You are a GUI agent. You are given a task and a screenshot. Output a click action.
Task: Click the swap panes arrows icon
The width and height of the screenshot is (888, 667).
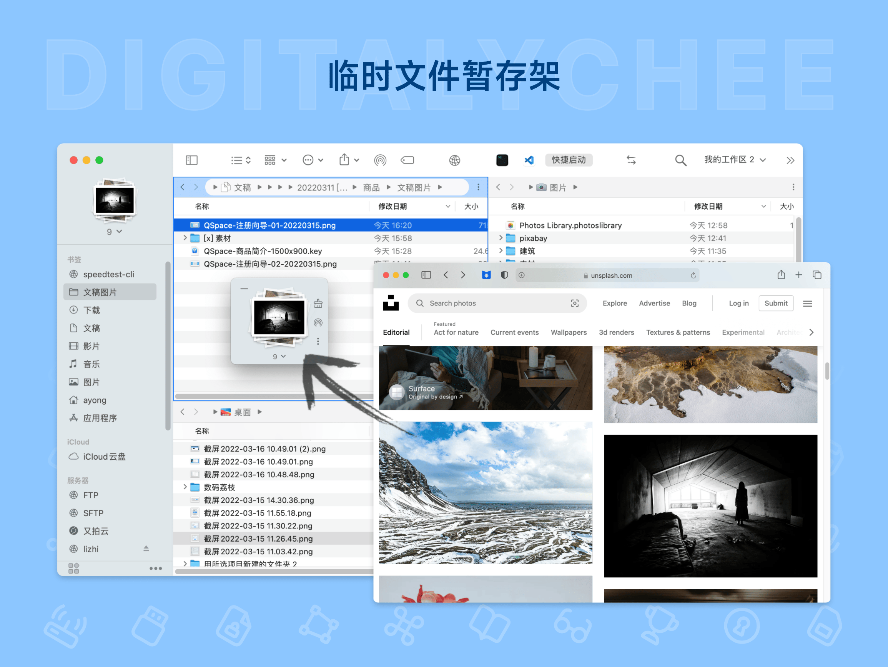tap(631, 160)
